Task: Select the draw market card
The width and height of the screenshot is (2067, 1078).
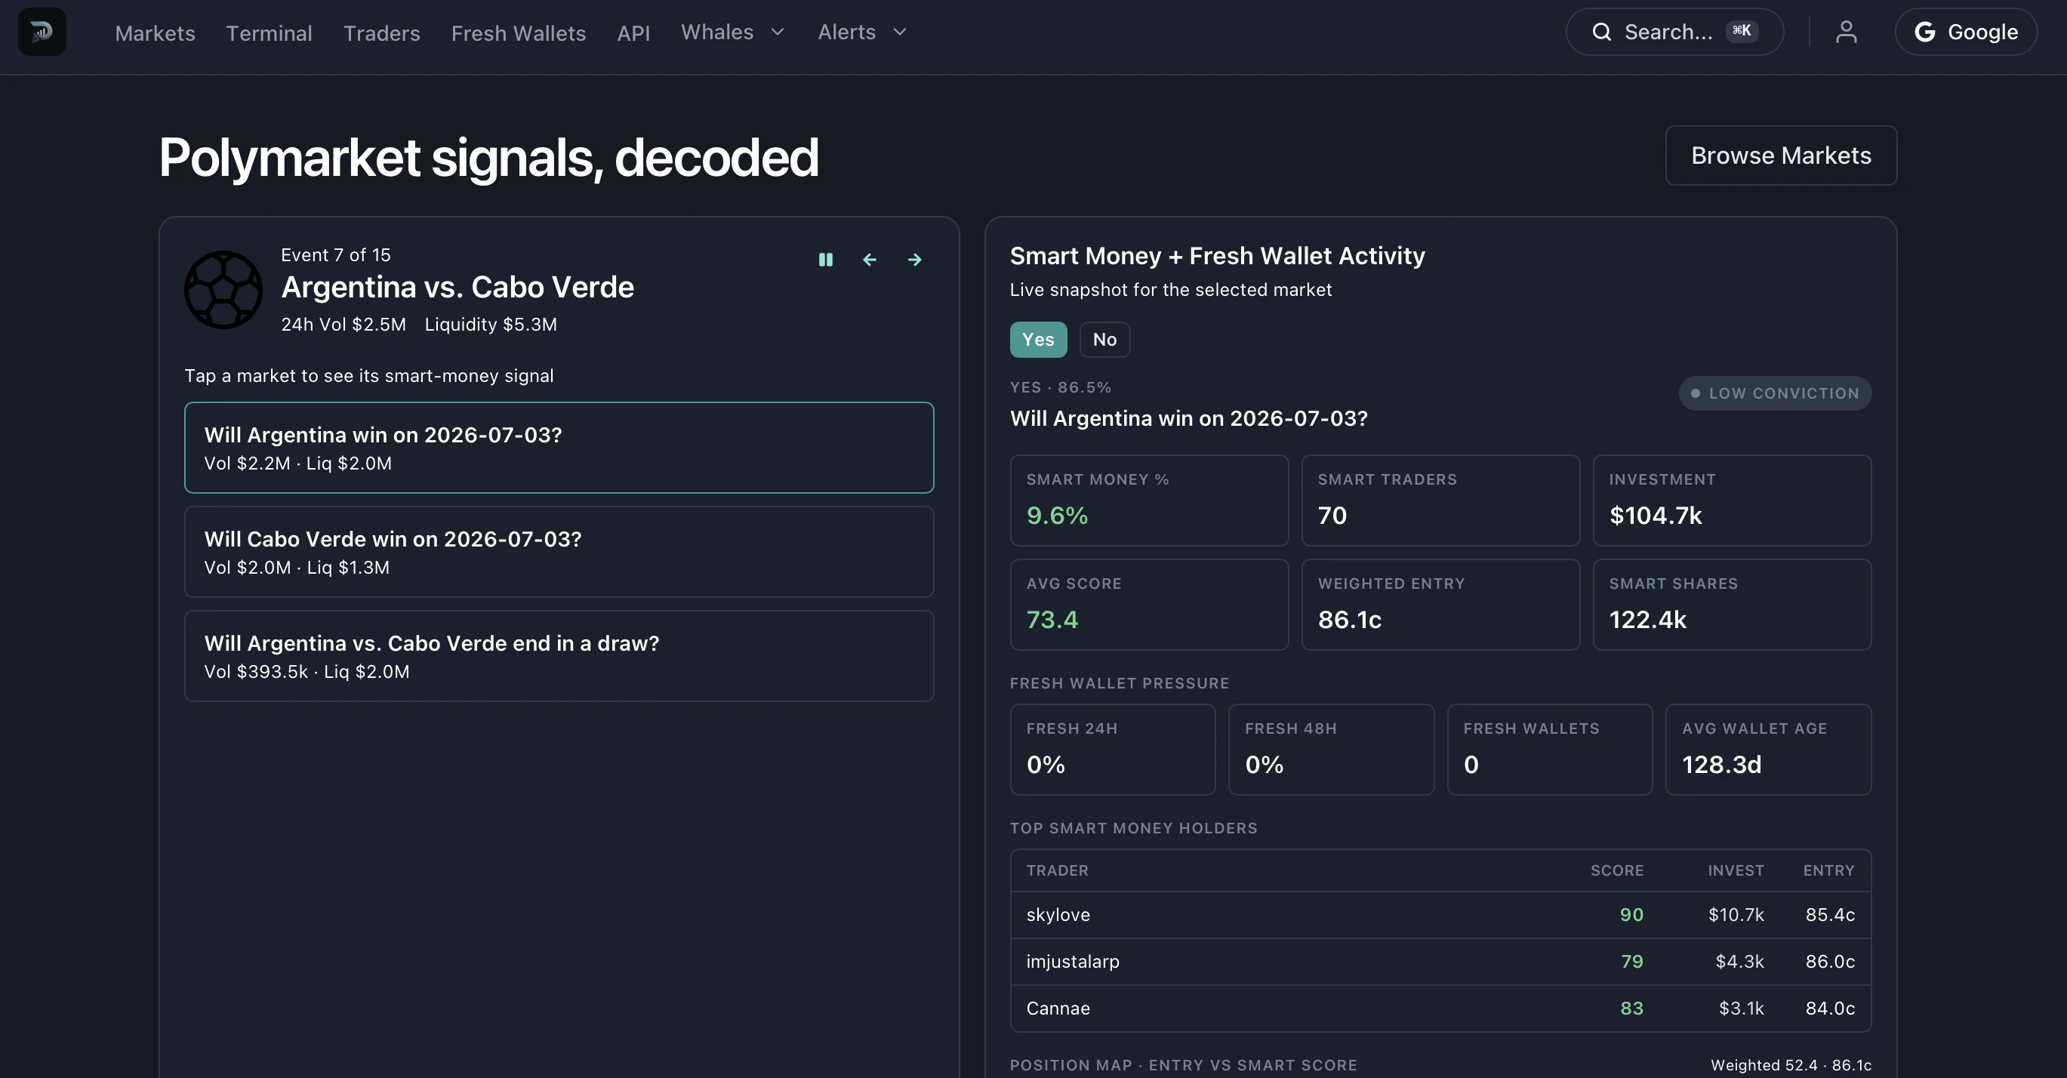Action: [559, 656]
